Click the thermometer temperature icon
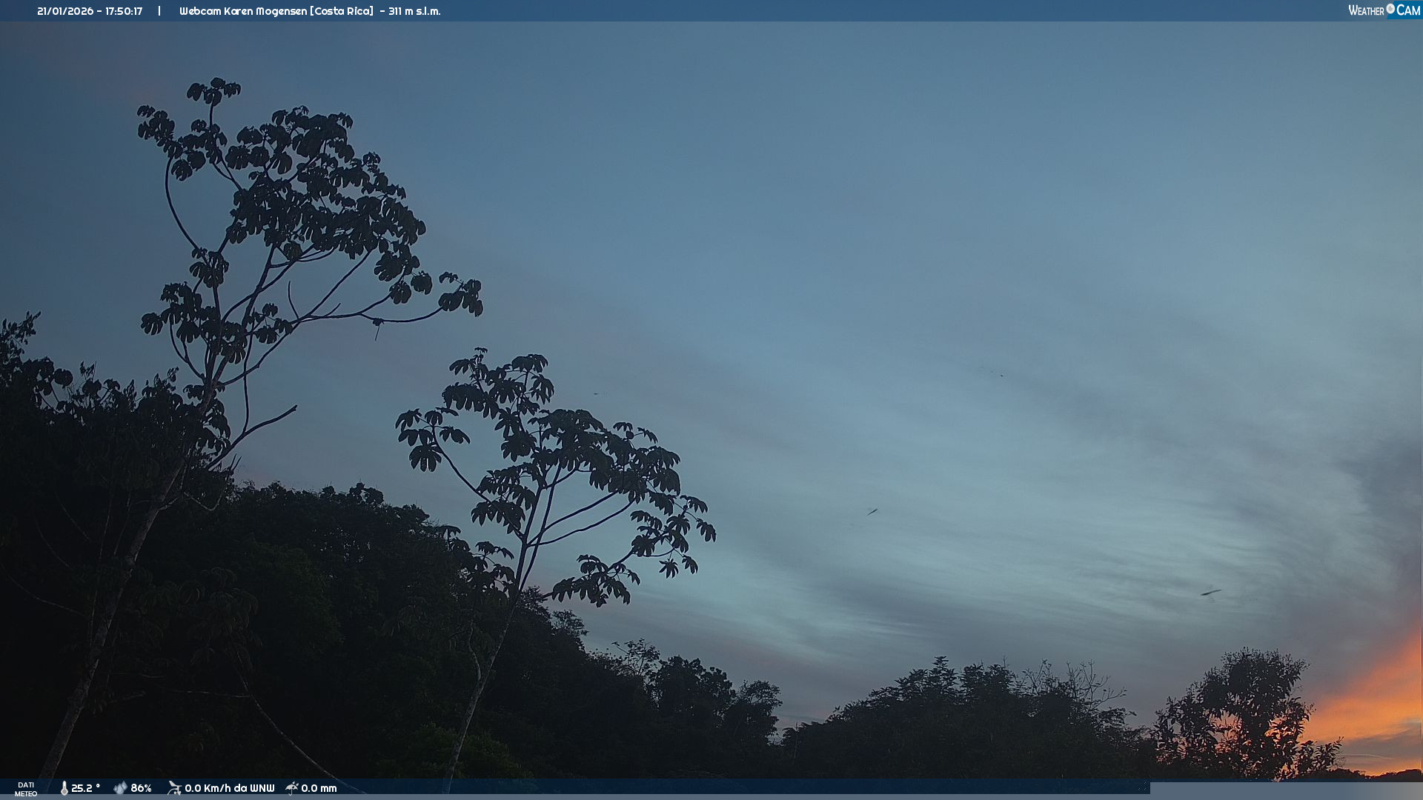Screen dimensions: 1423x800 coord(64,788)
